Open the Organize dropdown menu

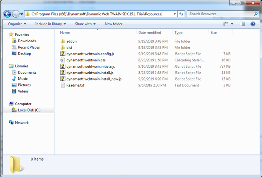tap(17, 24)
